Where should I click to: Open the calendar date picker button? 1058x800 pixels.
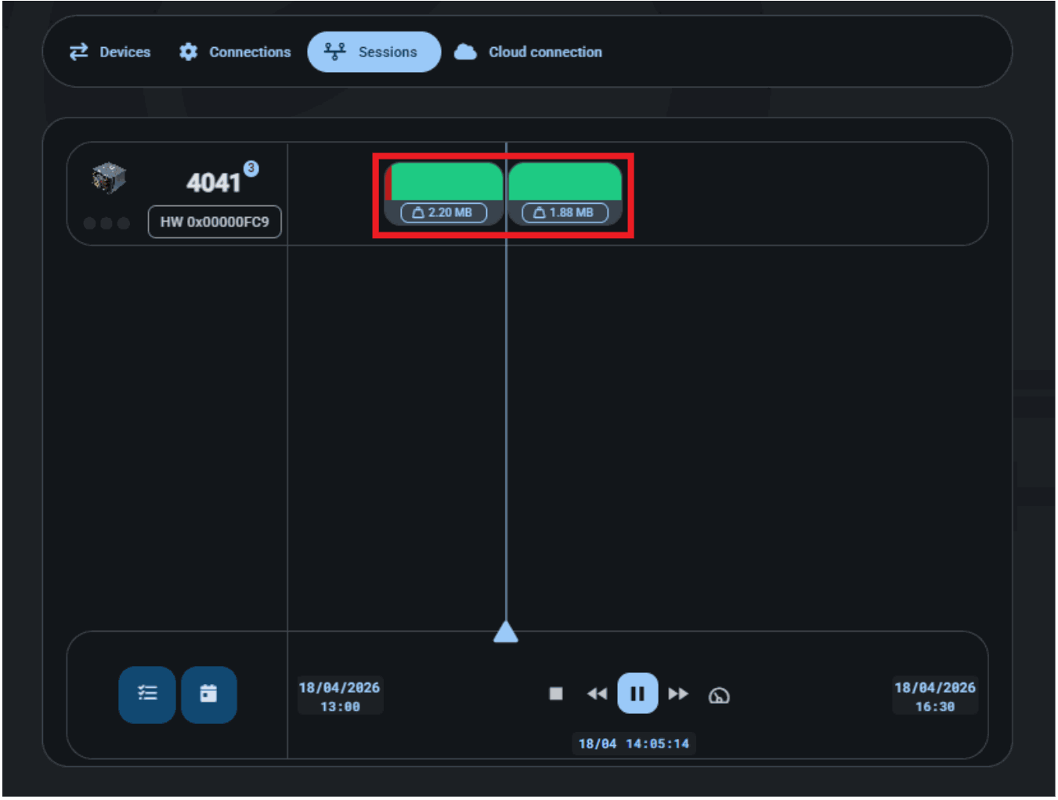click(x=208, y=694)
